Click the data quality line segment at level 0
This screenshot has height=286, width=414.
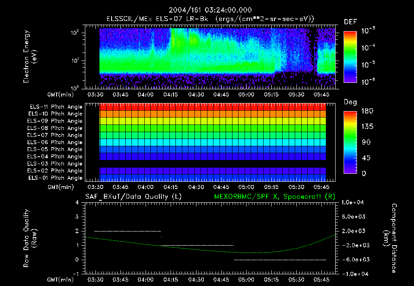coord(280,260)
